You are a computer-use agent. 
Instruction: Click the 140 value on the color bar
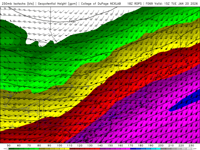coord(100,145)
